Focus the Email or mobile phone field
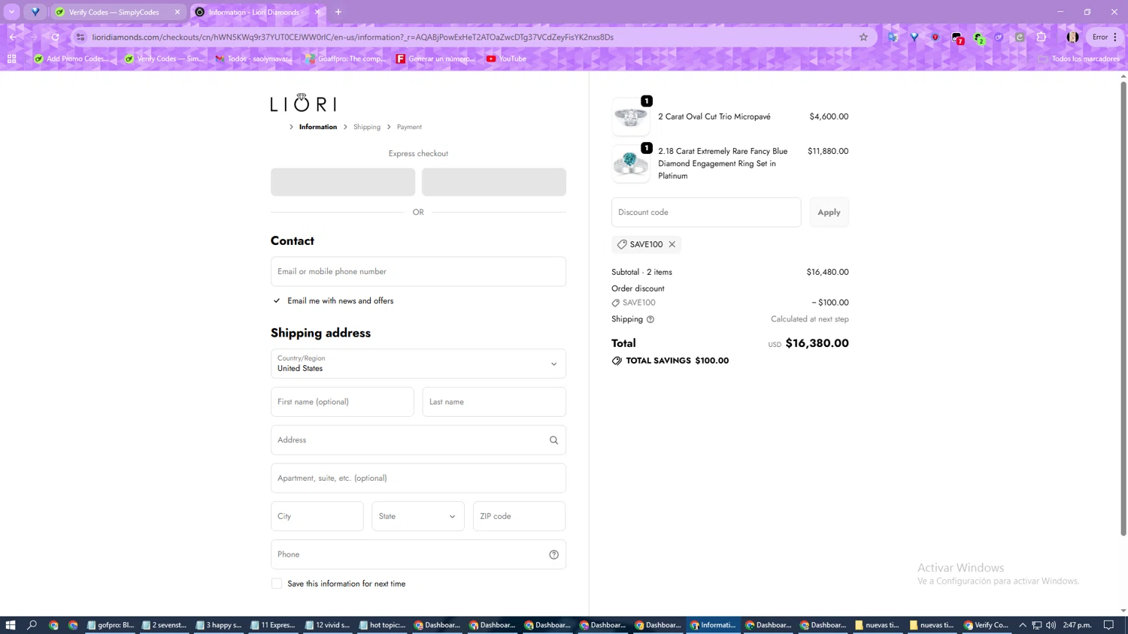Viewport: 1128px width, 634px height. pyautogui.click(x=418, y=271)
